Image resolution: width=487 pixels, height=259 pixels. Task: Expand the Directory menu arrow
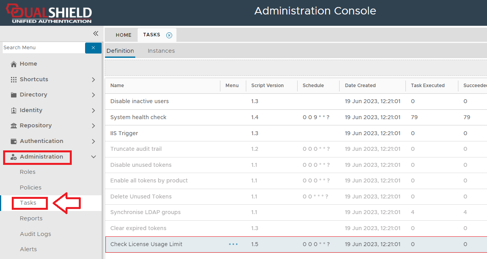[x=93, y=95]
